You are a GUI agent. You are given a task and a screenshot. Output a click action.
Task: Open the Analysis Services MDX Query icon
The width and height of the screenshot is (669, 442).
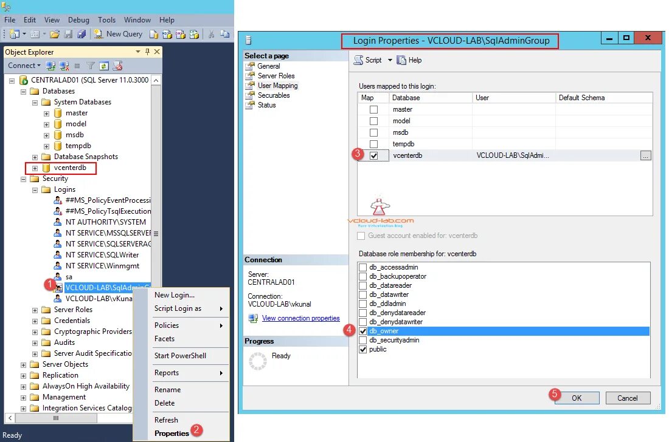point(166,34)
